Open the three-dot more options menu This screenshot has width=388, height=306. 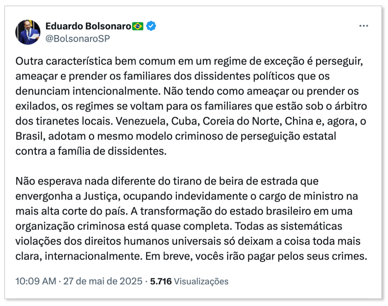pos(364,26)
